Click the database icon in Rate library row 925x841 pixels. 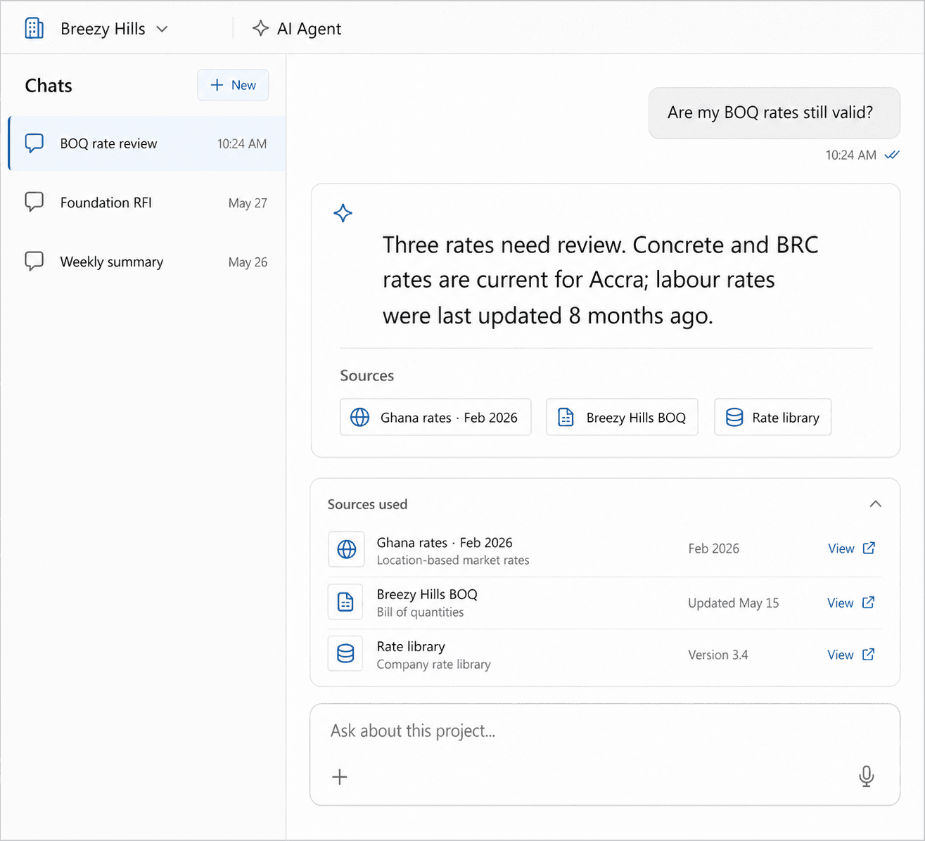click(345, 654)
